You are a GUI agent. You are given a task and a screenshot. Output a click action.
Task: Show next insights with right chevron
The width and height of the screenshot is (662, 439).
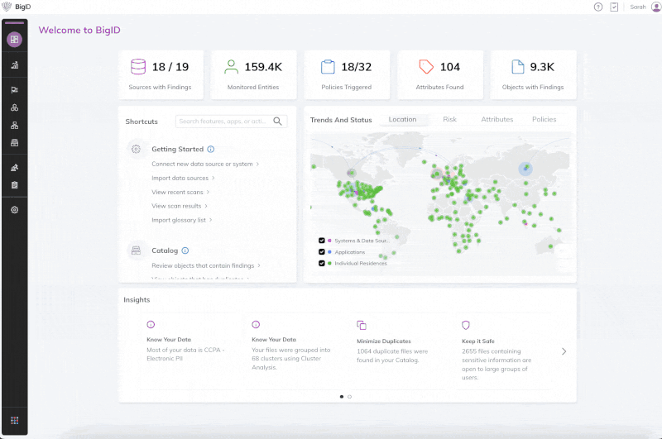click(564, 351)
